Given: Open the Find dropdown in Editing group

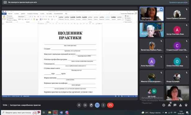Looking at the screenshot, I should tap(127, 16).
